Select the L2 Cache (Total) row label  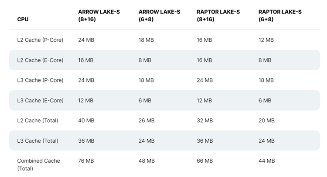pyautogui.click(x=37, y=120)
